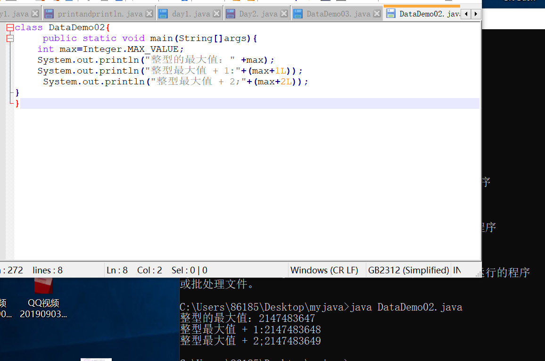This screenshot has height=361, width=545.
Task: Close the DataDemo02.java tab with its X
Action: (460, 14)
